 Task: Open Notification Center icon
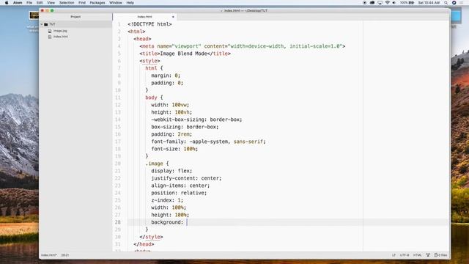click(x=462, y=3)
